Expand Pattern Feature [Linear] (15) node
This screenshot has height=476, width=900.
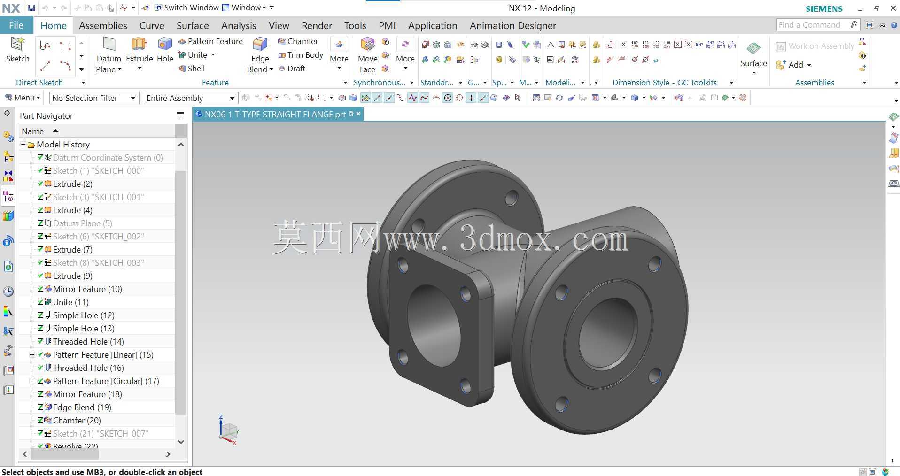(x=32, y=354)
